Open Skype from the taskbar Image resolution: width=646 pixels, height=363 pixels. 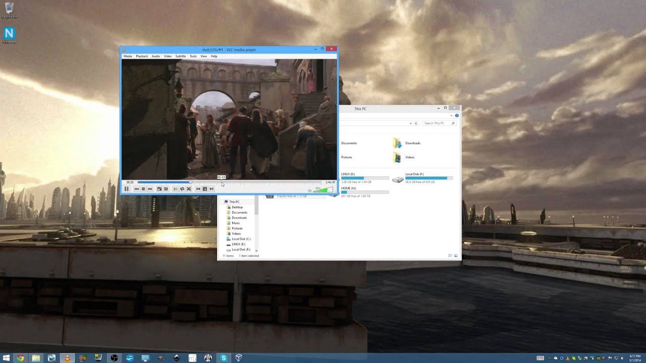click(x=224, y=358)
